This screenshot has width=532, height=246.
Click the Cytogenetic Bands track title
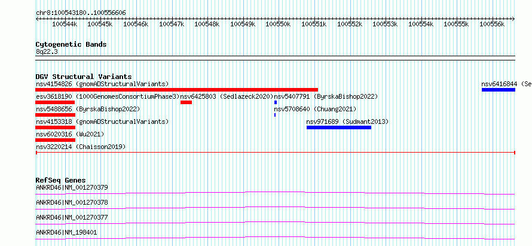(71, 44)
